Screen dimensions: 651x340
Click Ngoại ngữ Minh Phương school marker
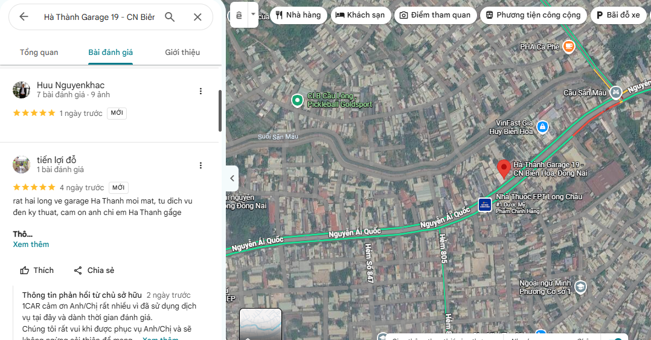pos(580,286)
